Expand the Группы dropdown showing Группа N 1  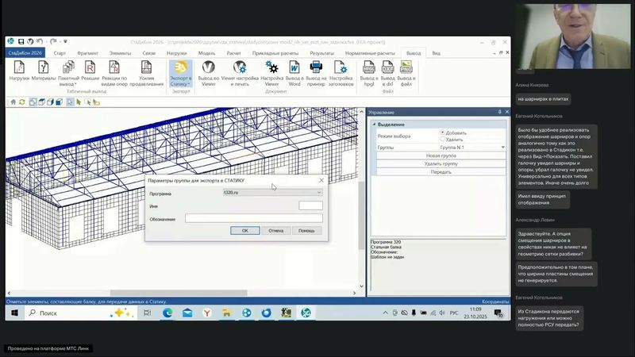[502, 148]
